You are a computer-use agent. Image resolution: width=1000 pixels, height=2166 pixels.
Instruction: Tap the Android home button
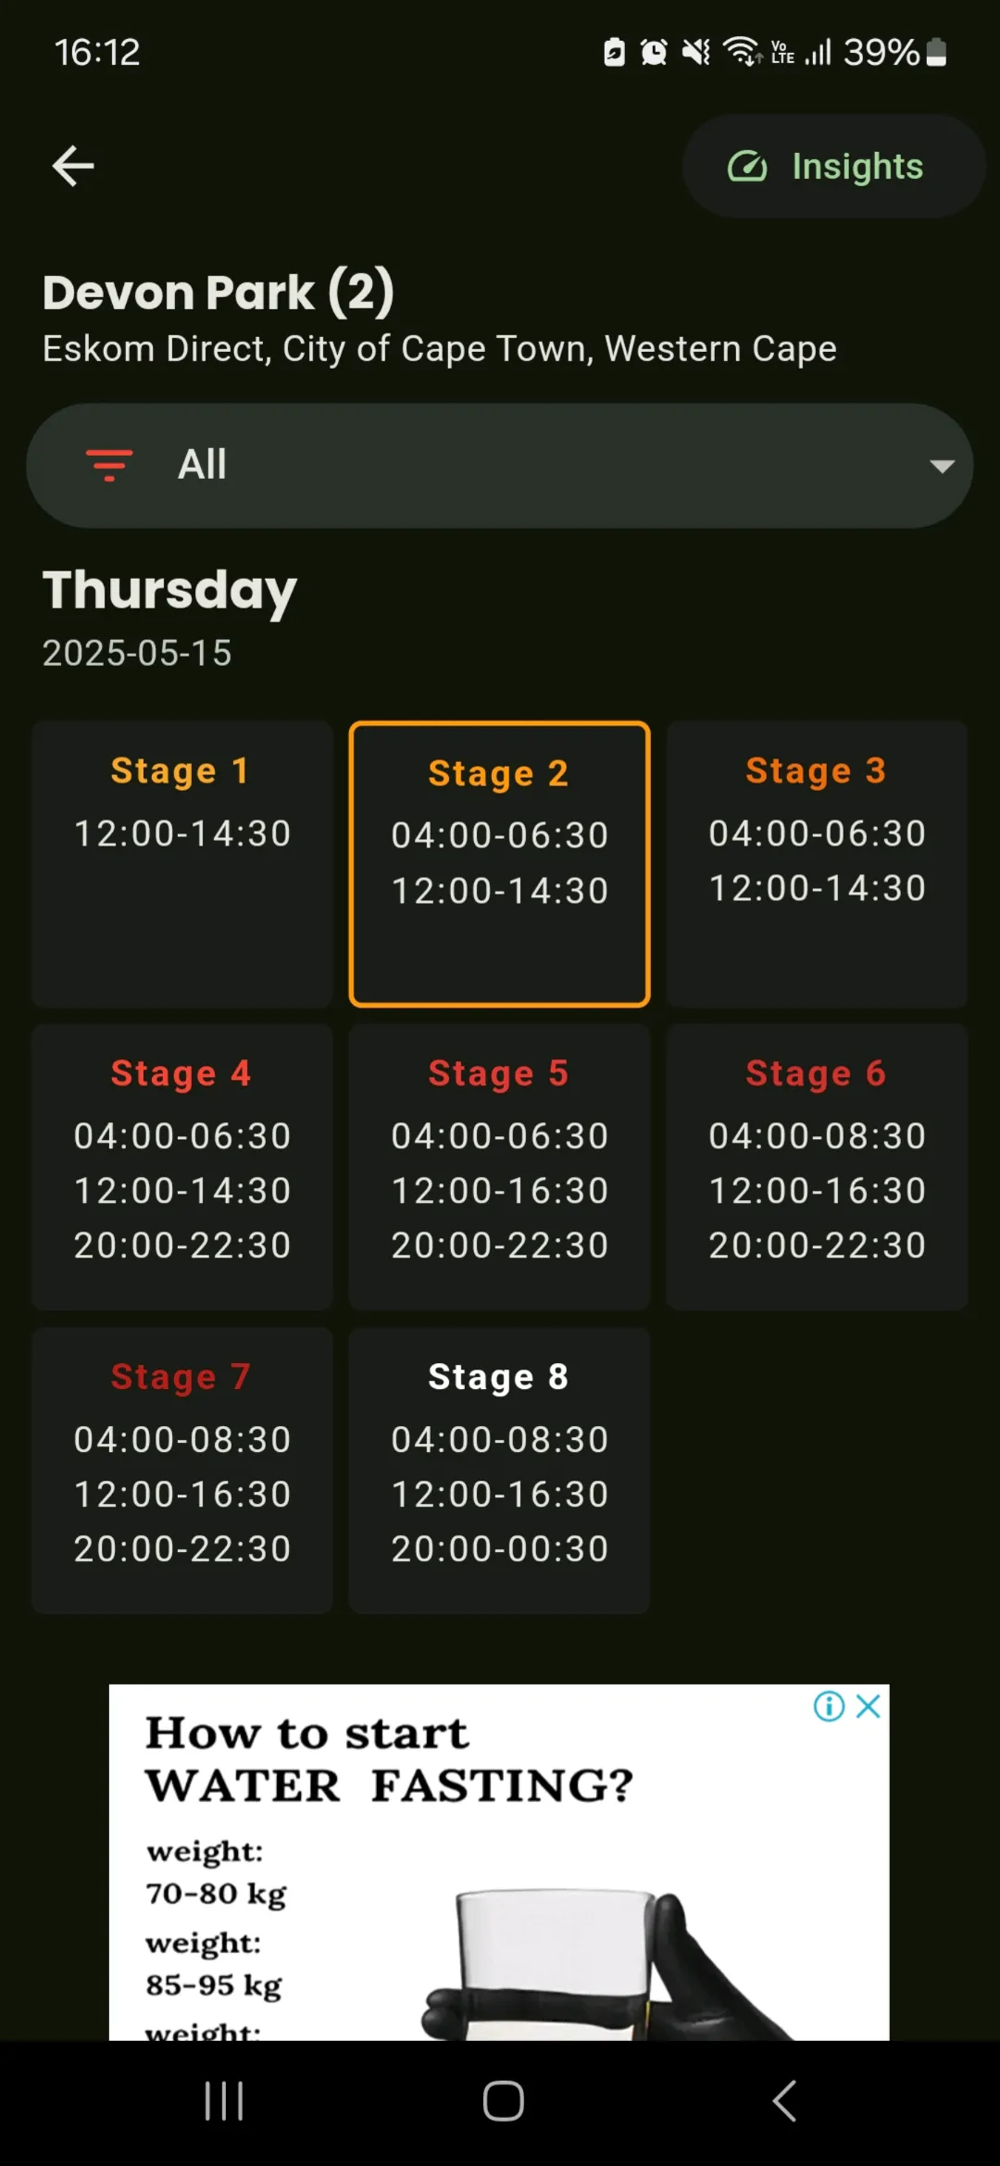[x=503, y=2101]
